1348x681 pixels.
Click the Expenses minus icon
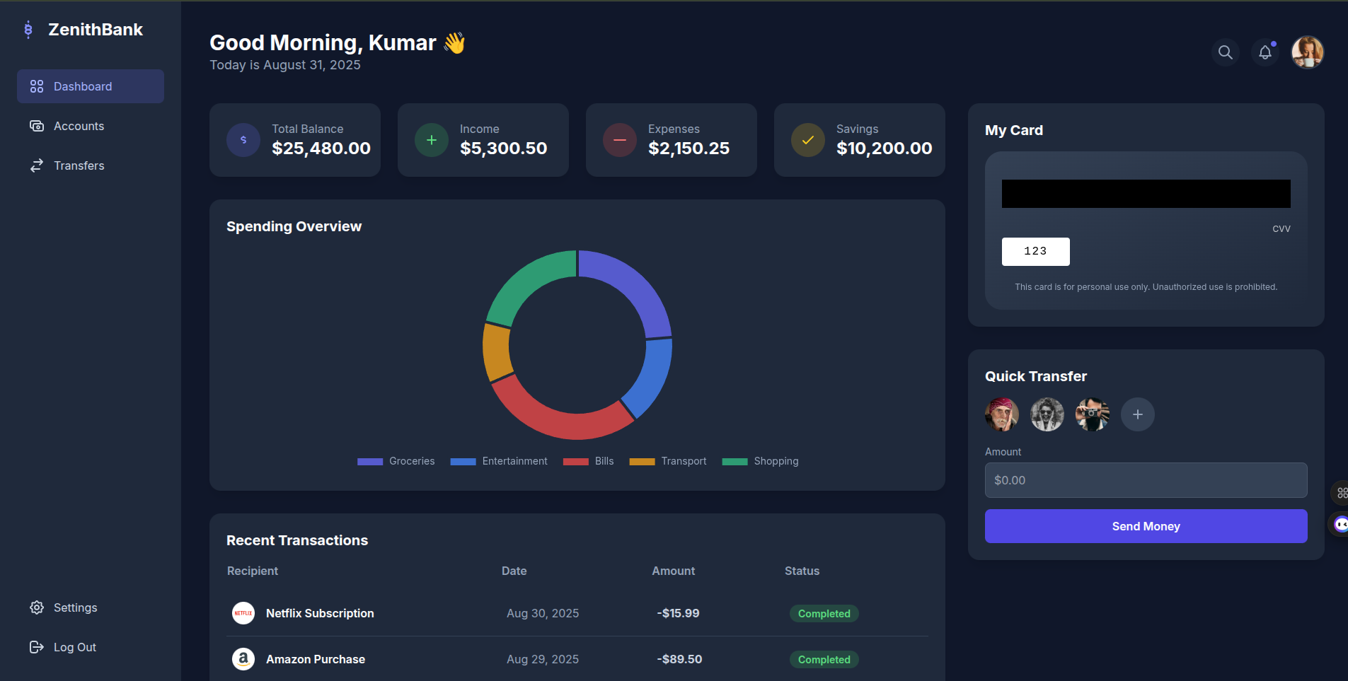pos(620,140)
